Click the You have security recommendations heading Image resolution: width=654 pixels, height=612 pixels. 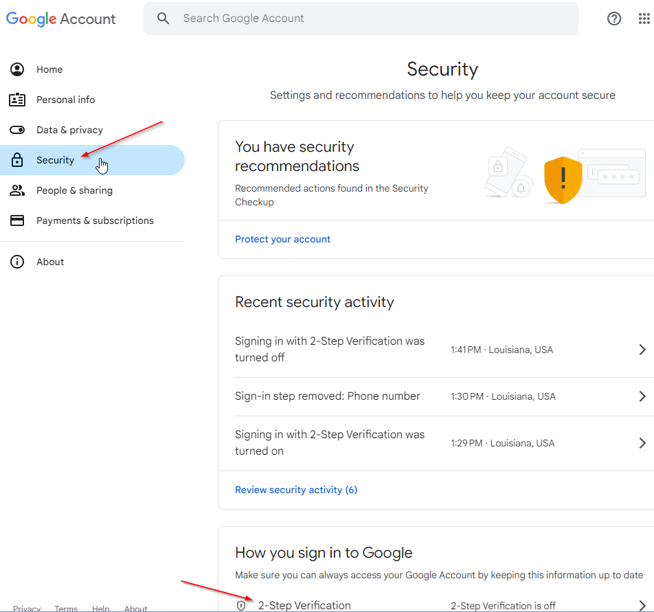tap(297, 157)
